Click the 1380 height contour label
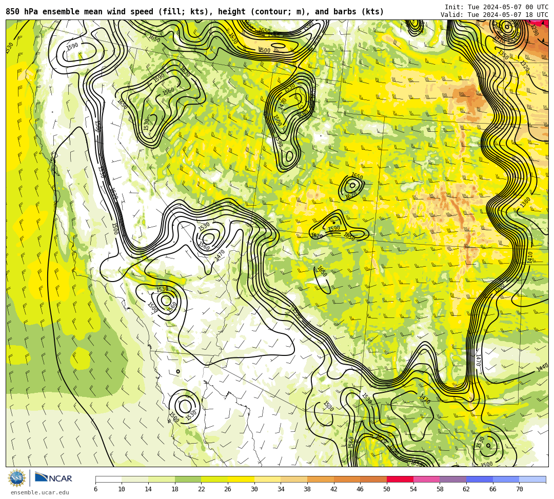Screen dimensions: 554x499 click(525, 203)
